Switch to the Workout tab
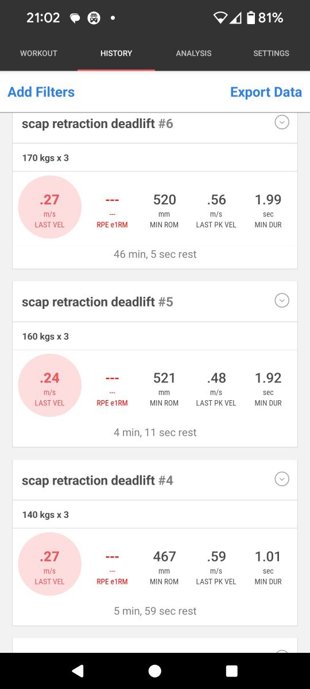Screen dimensions: 310x689 (x=38, y=53)
